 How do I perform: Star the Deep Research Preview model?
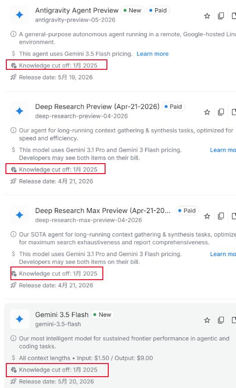[207, 112]
